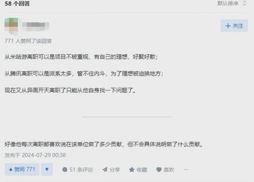
Task: Click the sort order up-down chevron
Action: [244, 3]
